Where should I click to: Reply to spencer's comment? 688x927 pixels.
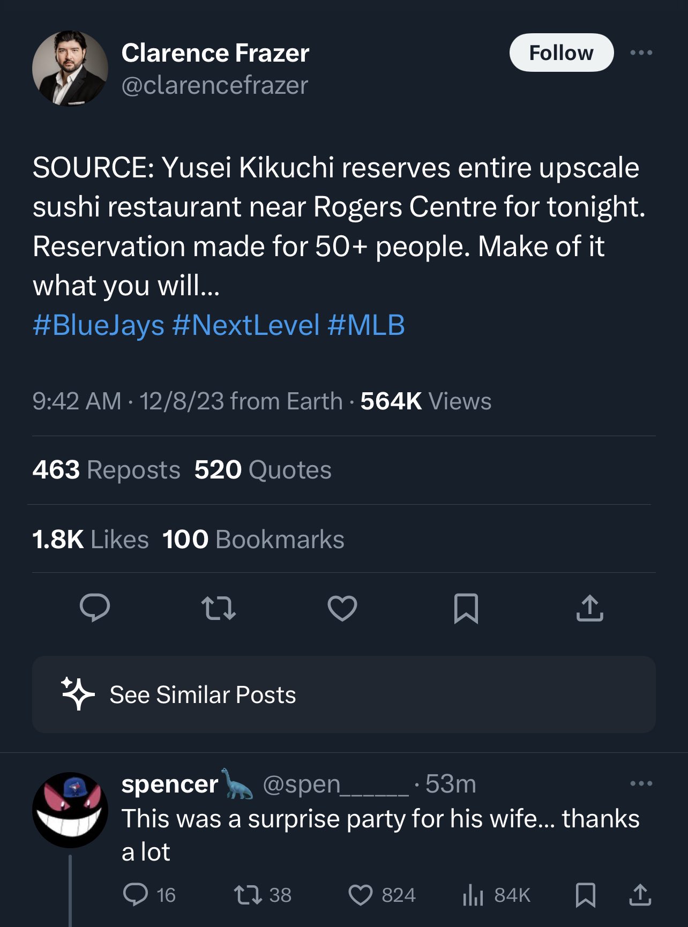click(x=136, y=895)
